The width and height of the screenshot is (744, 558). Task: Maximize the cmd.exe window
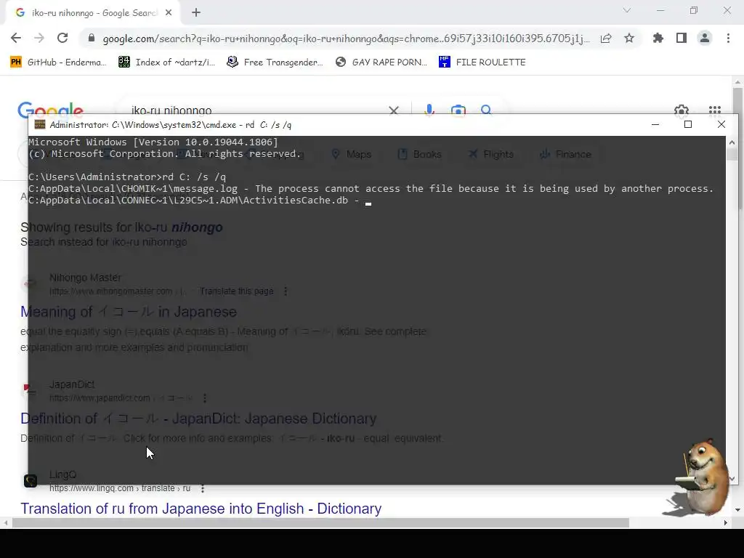pos(688,124)
